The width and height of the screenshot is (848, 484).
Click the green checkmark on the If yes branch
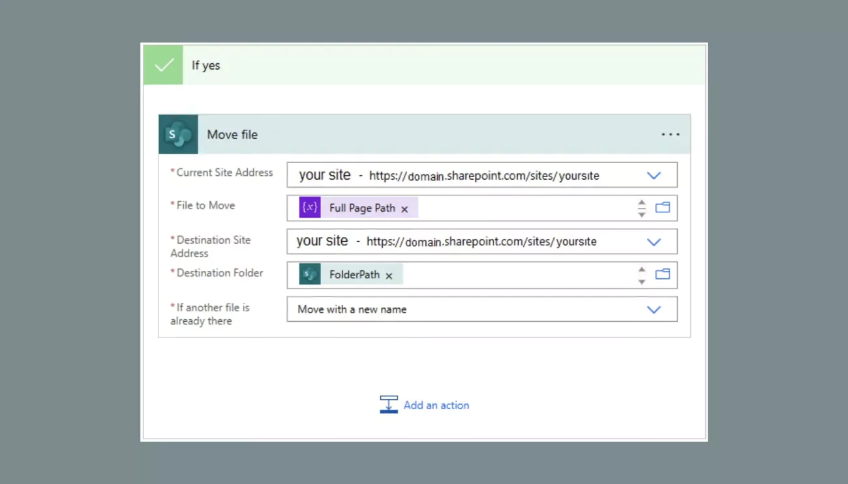coord(162,64)
